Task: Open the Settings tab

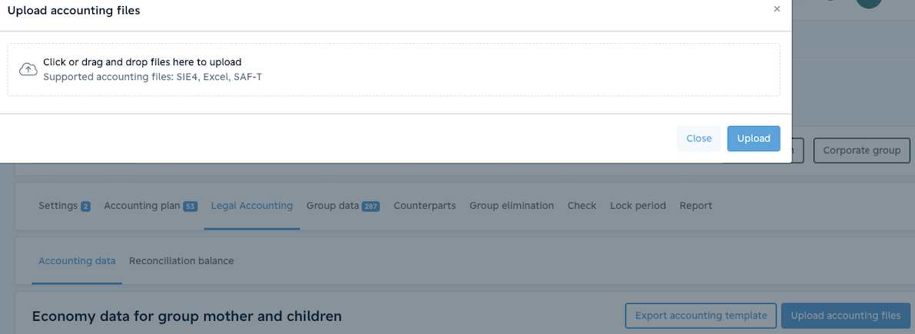Action: click(x=58, y=206)
